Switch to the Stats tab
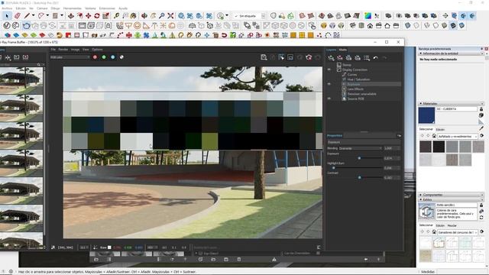 click(342, 50)
